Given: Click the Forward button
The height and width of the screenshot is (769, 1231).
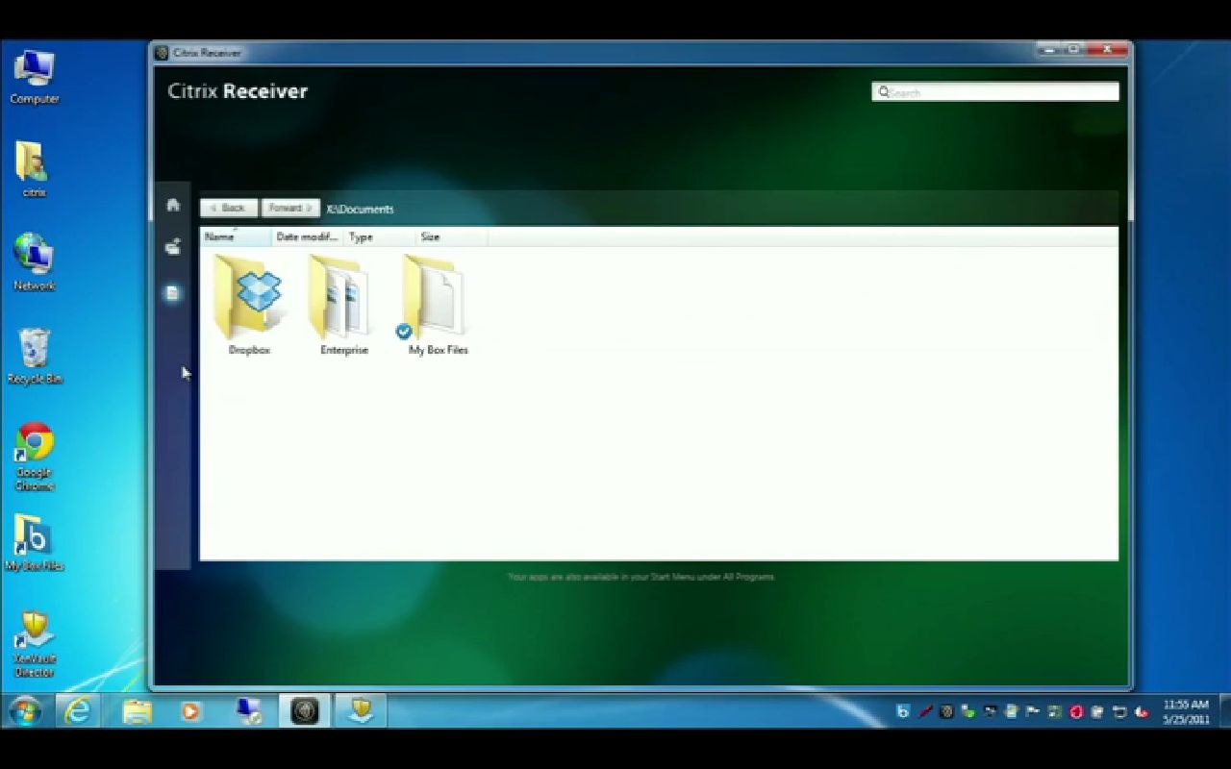Looking at the screenshot, I should [x=289, y=208].
